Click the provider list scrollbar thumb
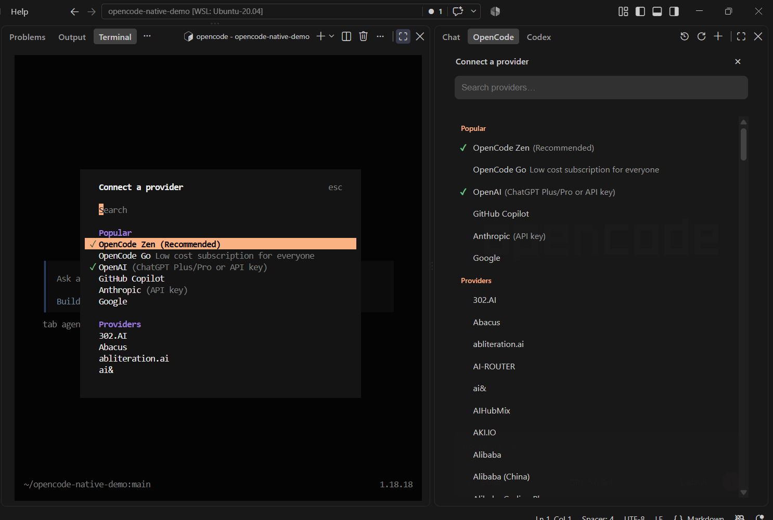 [744, 144]
